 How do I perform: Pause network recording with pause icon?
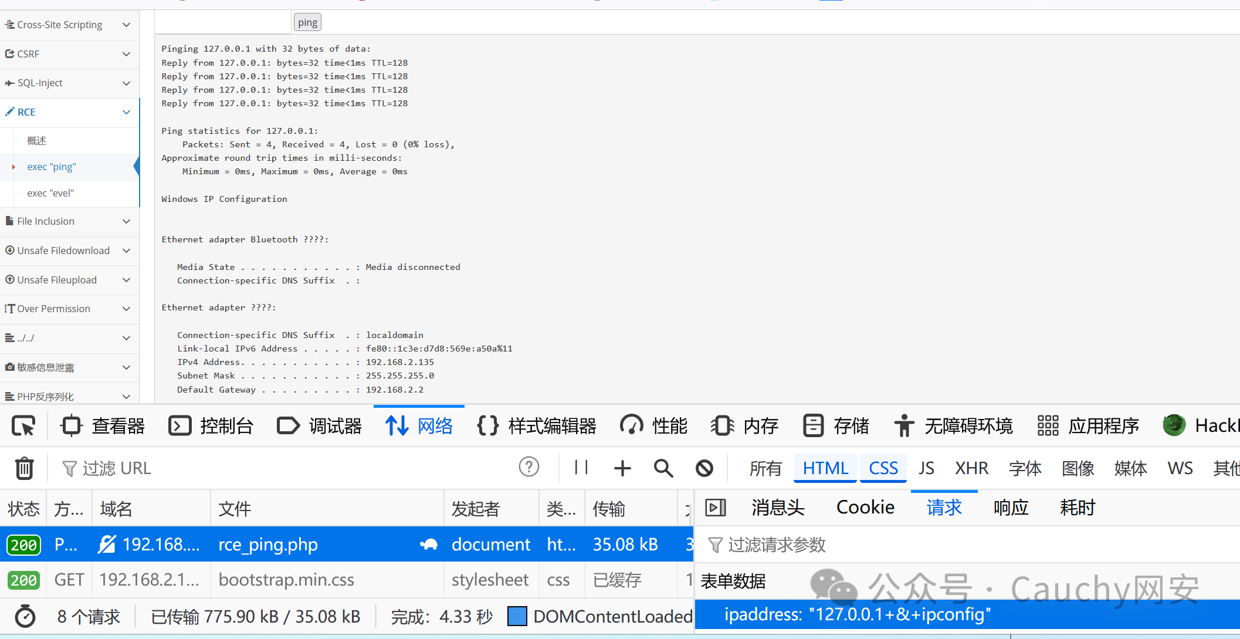581,468
